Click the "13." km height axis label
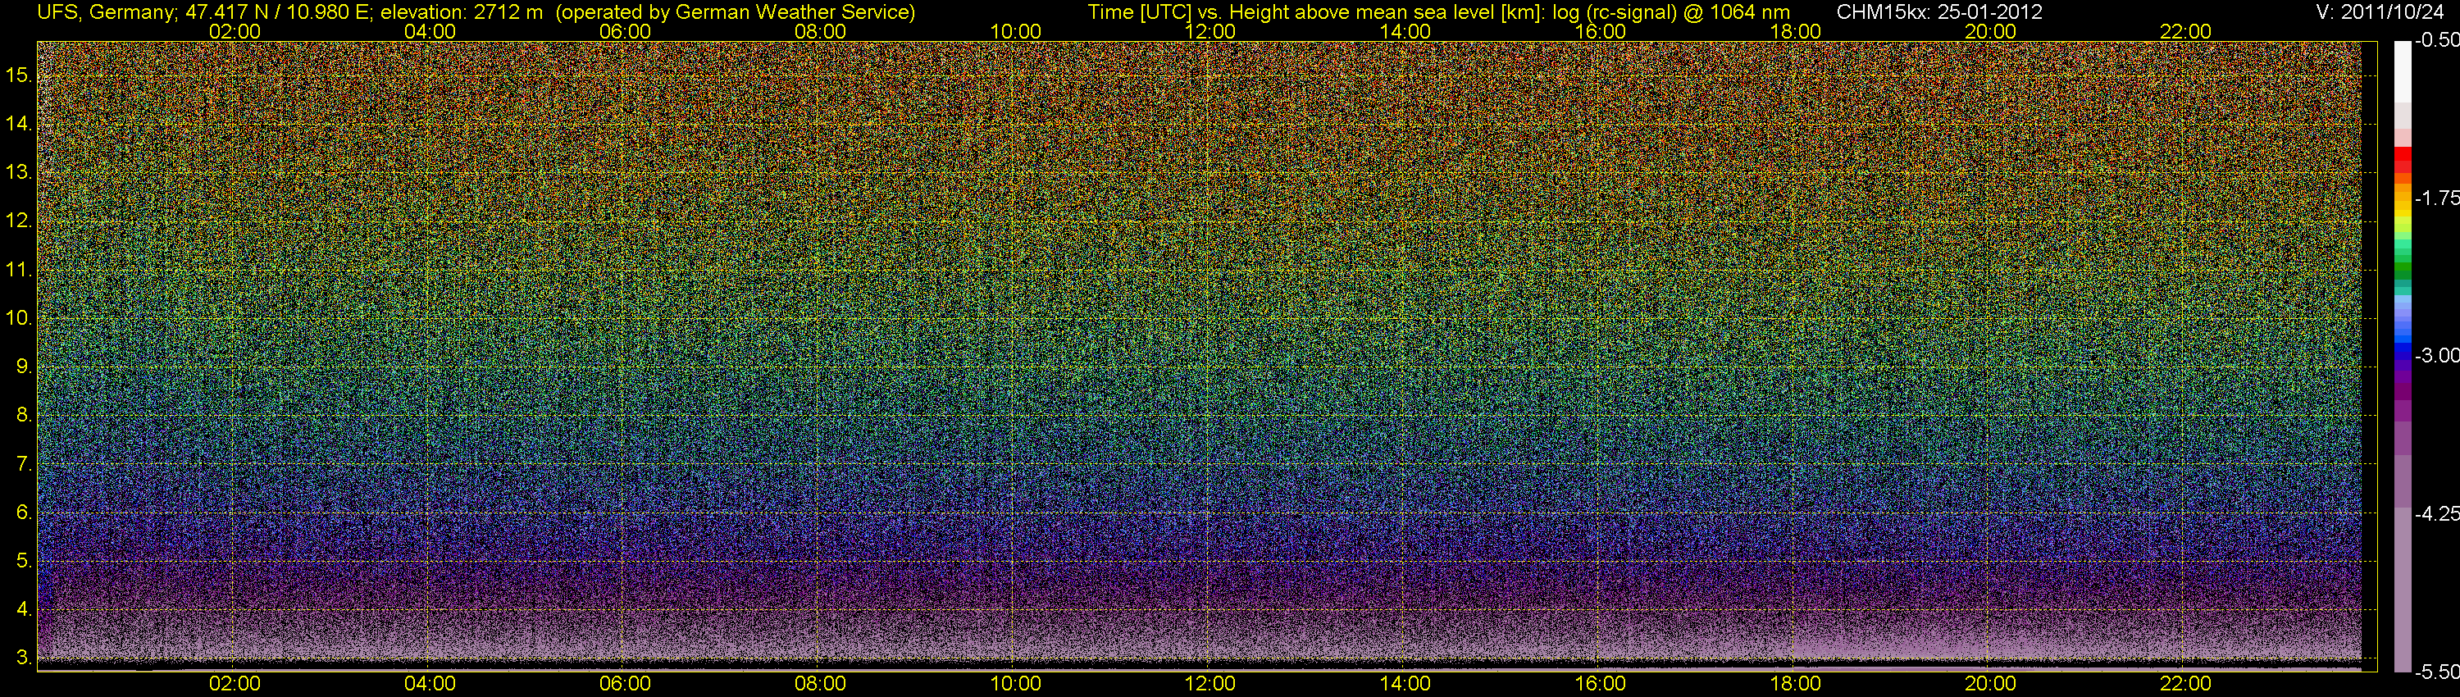Viewport: 2460px width, 697px height. pos(19,173)
